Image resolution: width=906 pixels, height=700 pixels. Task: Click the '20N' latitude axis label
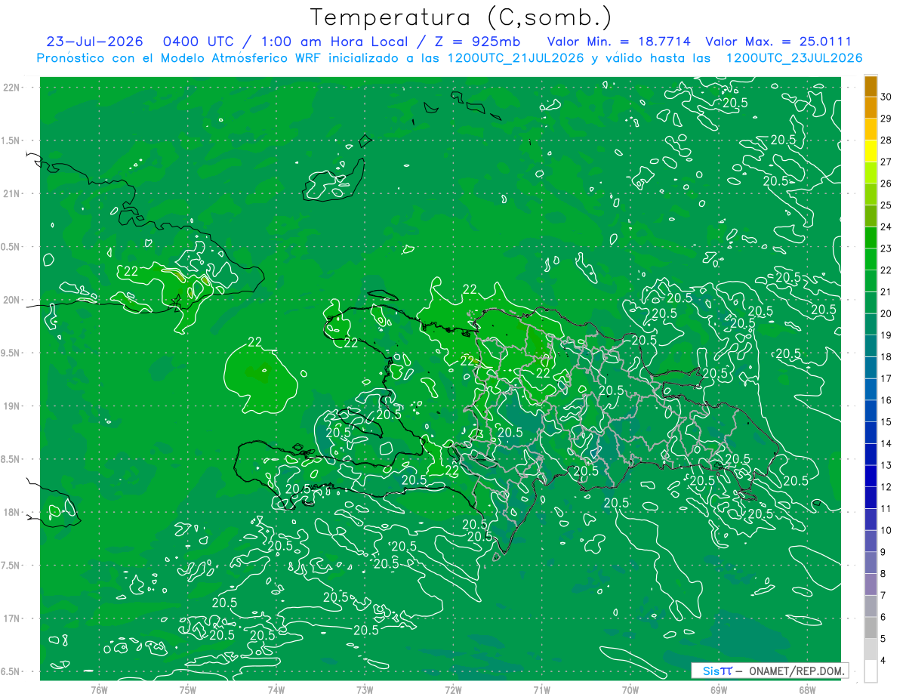(13, 300)
